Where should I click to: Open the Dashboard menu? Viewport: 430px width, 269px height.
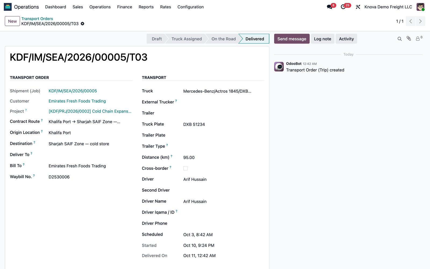[x=56, y=7]
